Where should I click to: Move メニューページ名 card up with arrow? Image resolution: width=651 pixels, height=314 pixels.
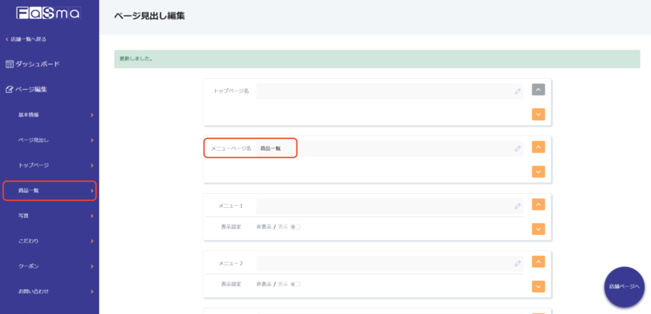tap(538, 147)
